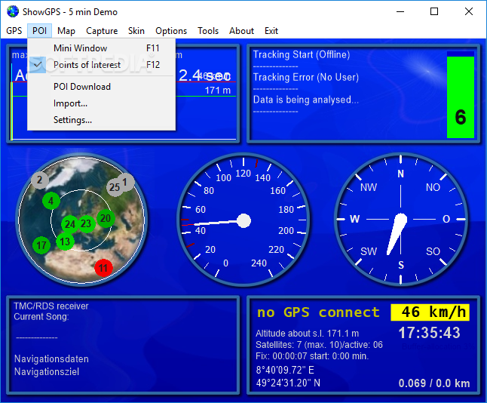Open the Options menu
The image size is (487, 403).
click(x=171, y=31)
